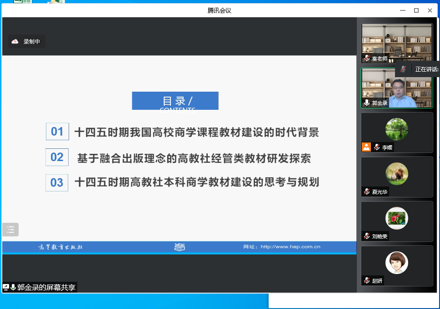
Task: Open the slide list menu icon
Action: pyautogui.click(x=10, y=230)
